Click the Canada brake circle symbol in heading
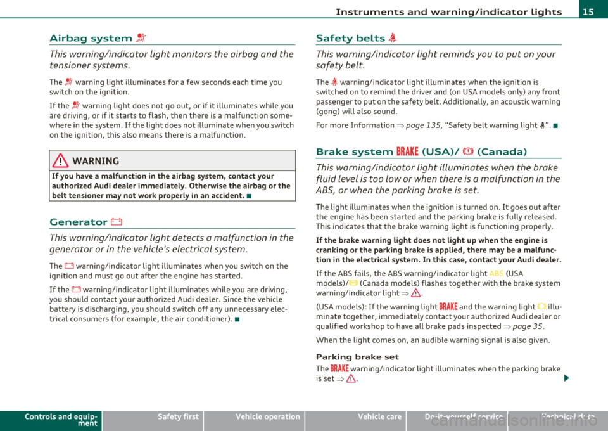 coord(468,151)
